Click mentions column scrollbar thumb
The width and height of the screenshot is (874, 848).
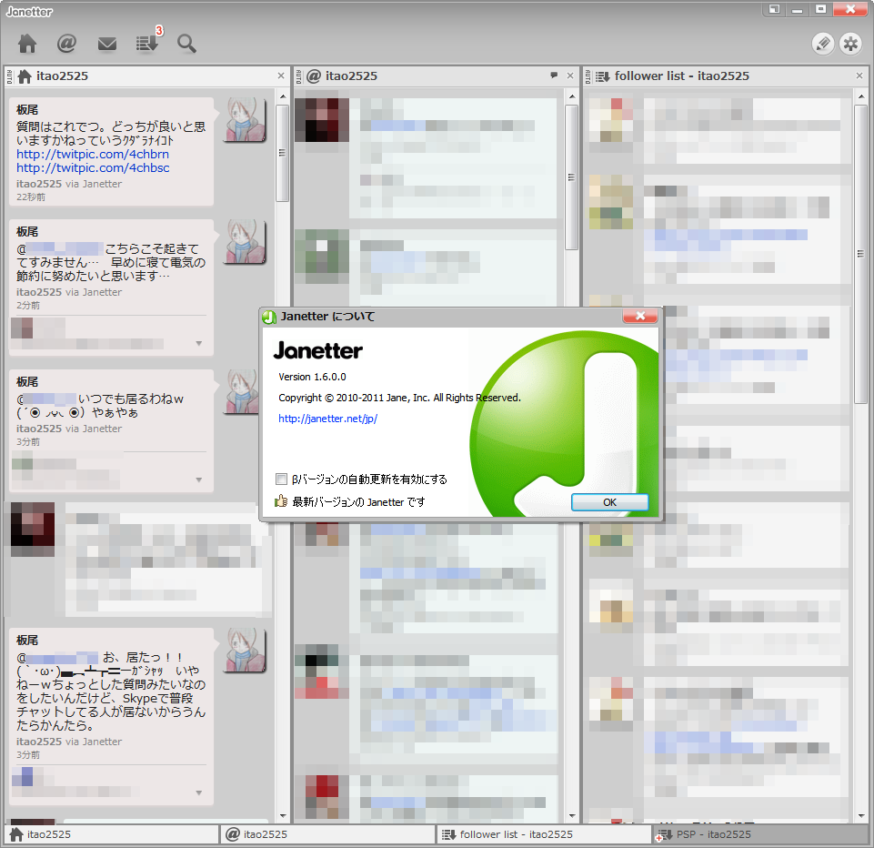coord(571,177)
